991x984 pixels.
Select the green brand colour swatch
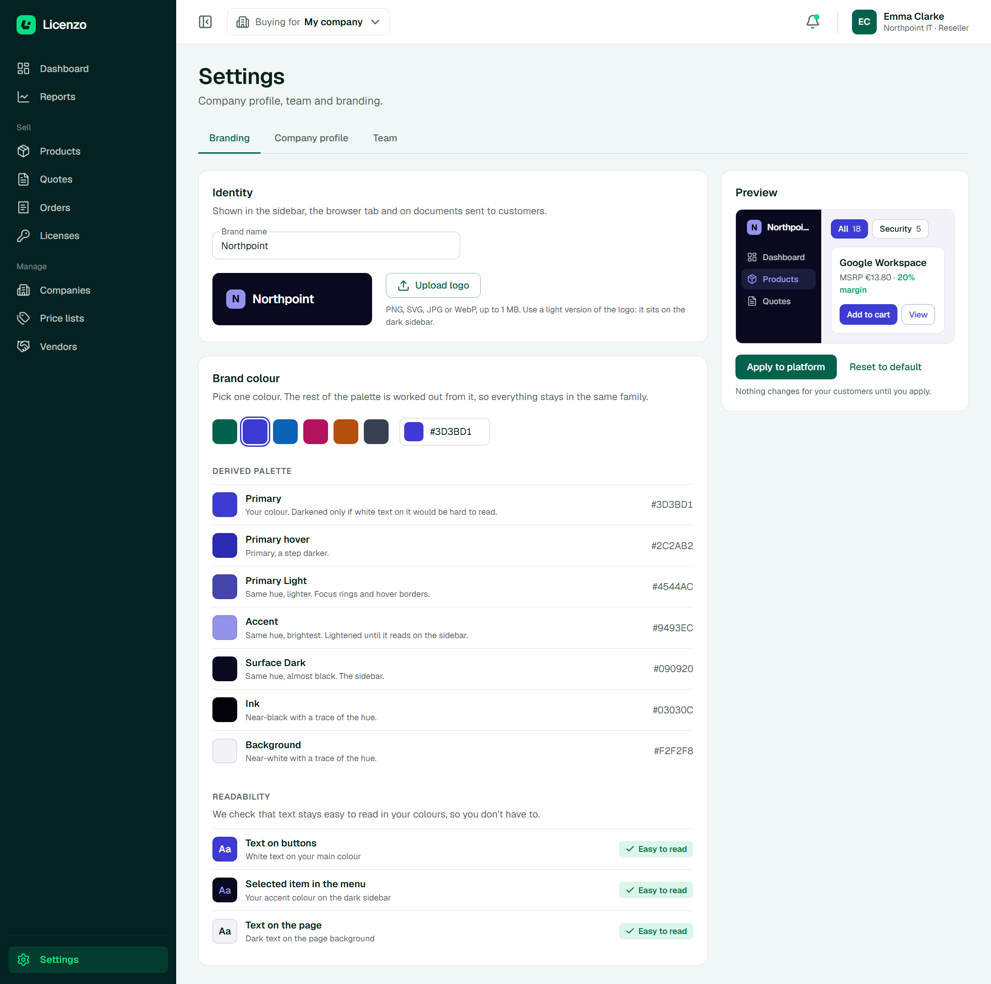[x=225, y=431]
